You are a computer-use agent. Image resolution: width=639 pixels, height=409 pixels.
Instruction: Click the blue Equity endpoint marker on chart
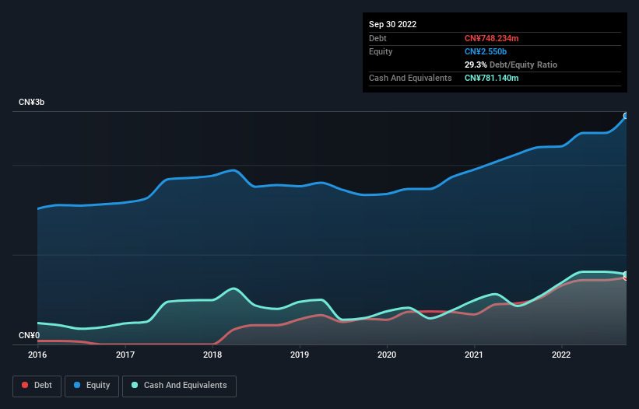click(x=626, y=116)
